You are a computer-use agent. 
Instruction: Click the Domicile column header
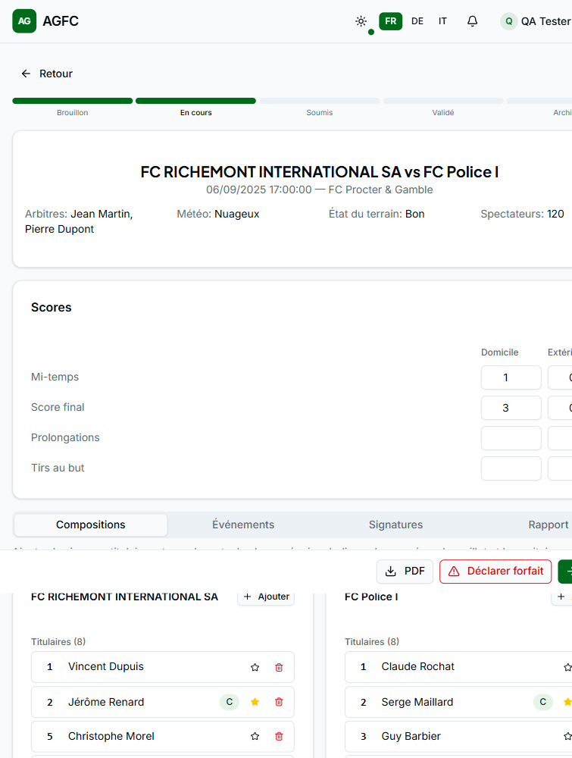coord(499,352)
